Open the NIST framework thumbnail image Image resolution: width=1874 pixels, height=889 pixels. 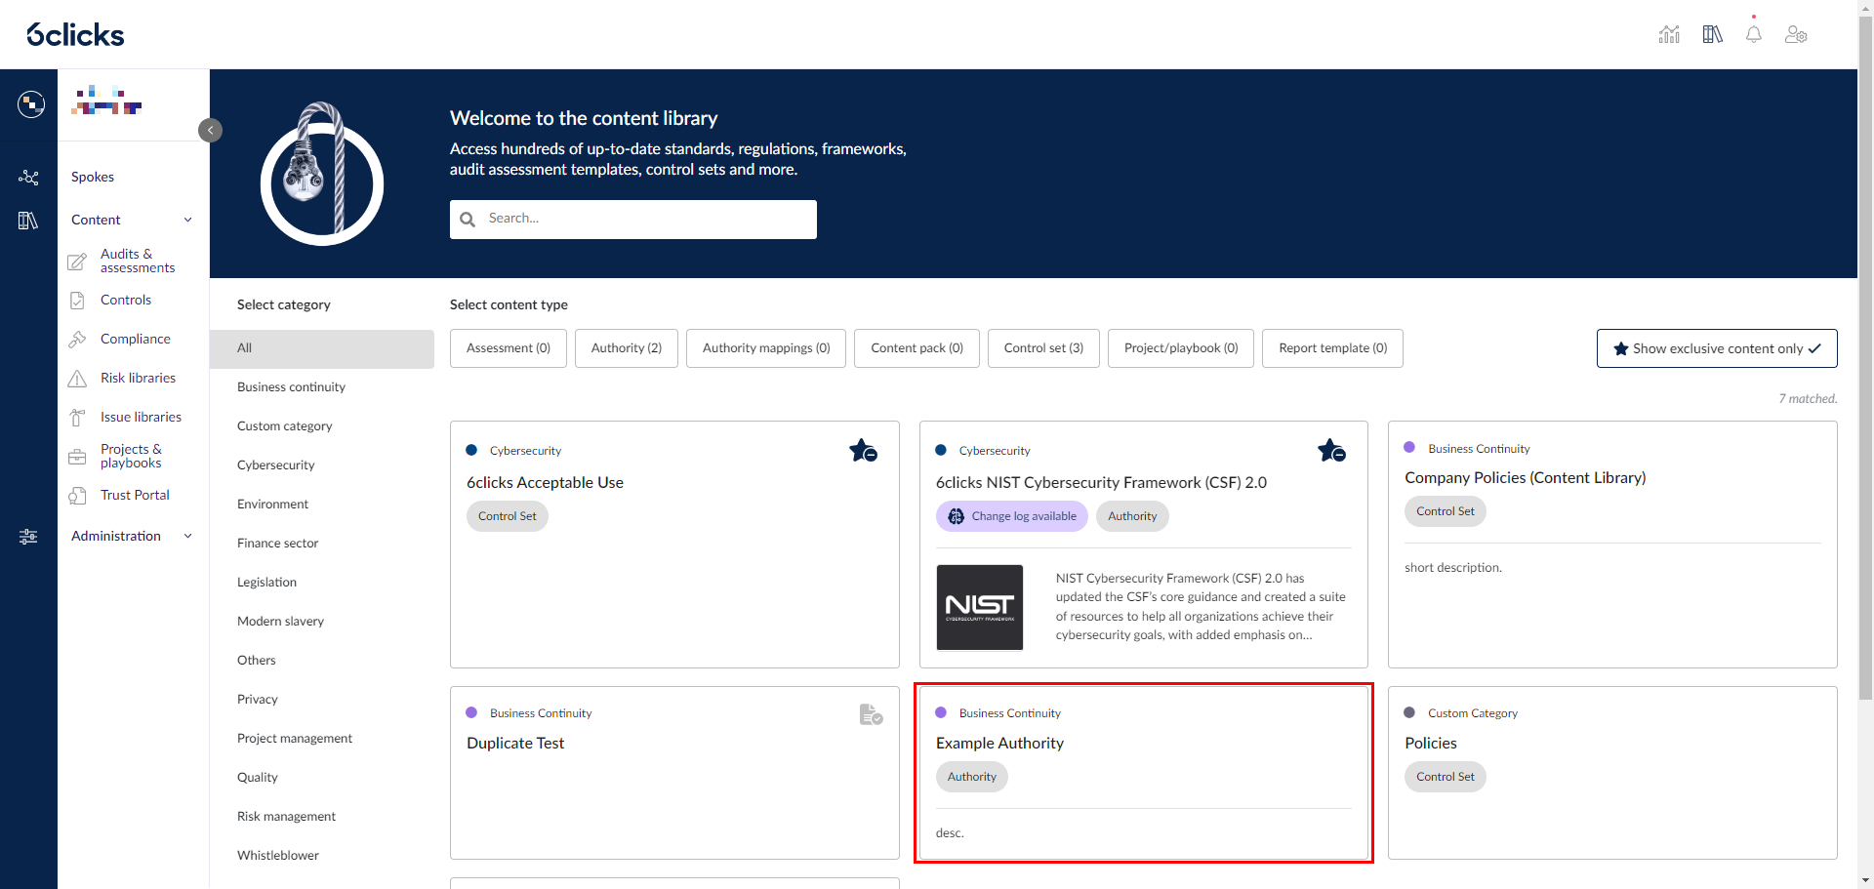[x=980, y=607]
